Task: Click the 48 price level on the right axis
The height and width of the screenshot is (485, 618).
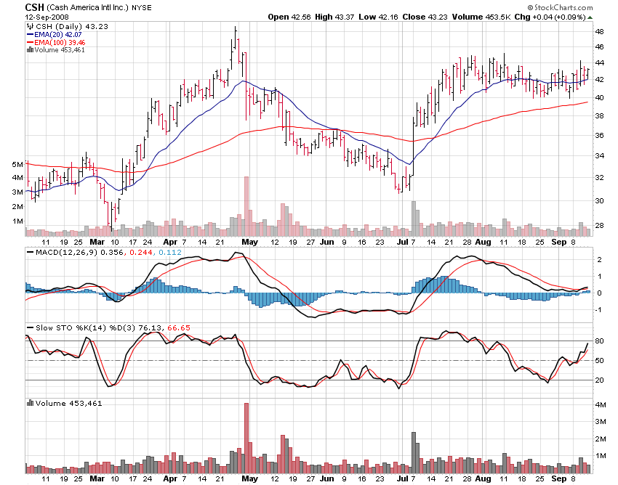Action: [600, 32]
